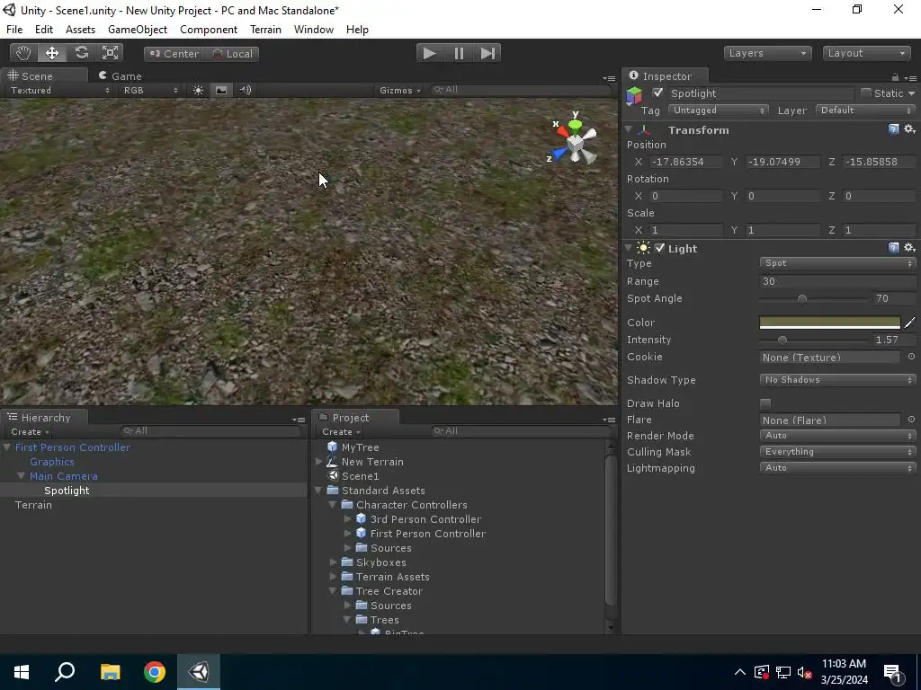Viewport: 921px width, 690px height.
Task: Click the Spotlight object cube icon
Action: [x=634, y=94]
